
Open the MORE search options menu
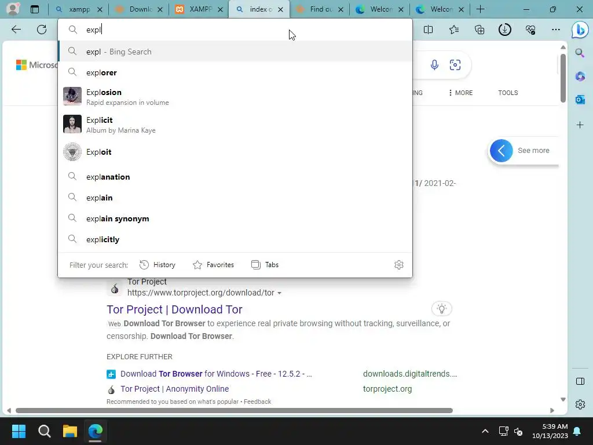[460, 93]
